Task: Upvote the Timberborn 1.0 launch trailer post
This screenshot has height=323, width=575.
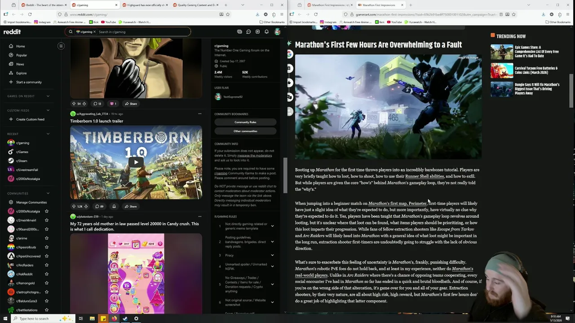Action: tap(74, 206)
